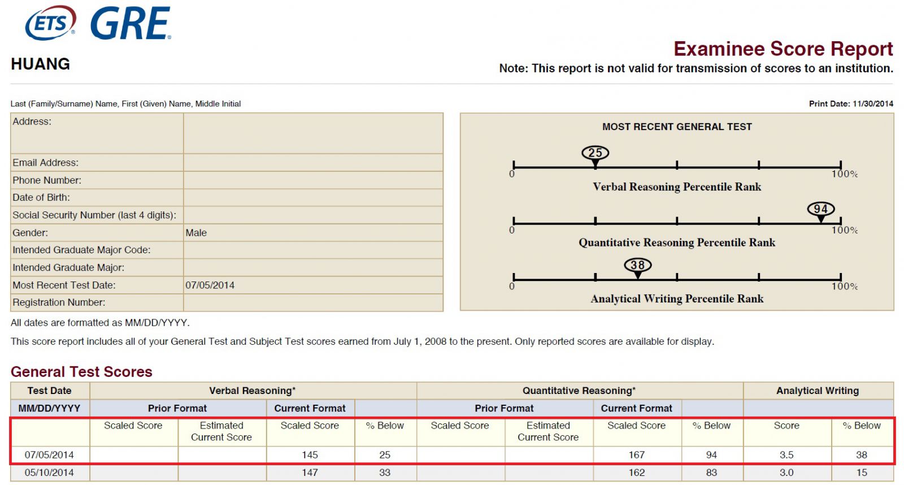Click the Quantitative Reasoning Percentile Rank label
The image size is (904, 485).
click(x=677, y=242)
